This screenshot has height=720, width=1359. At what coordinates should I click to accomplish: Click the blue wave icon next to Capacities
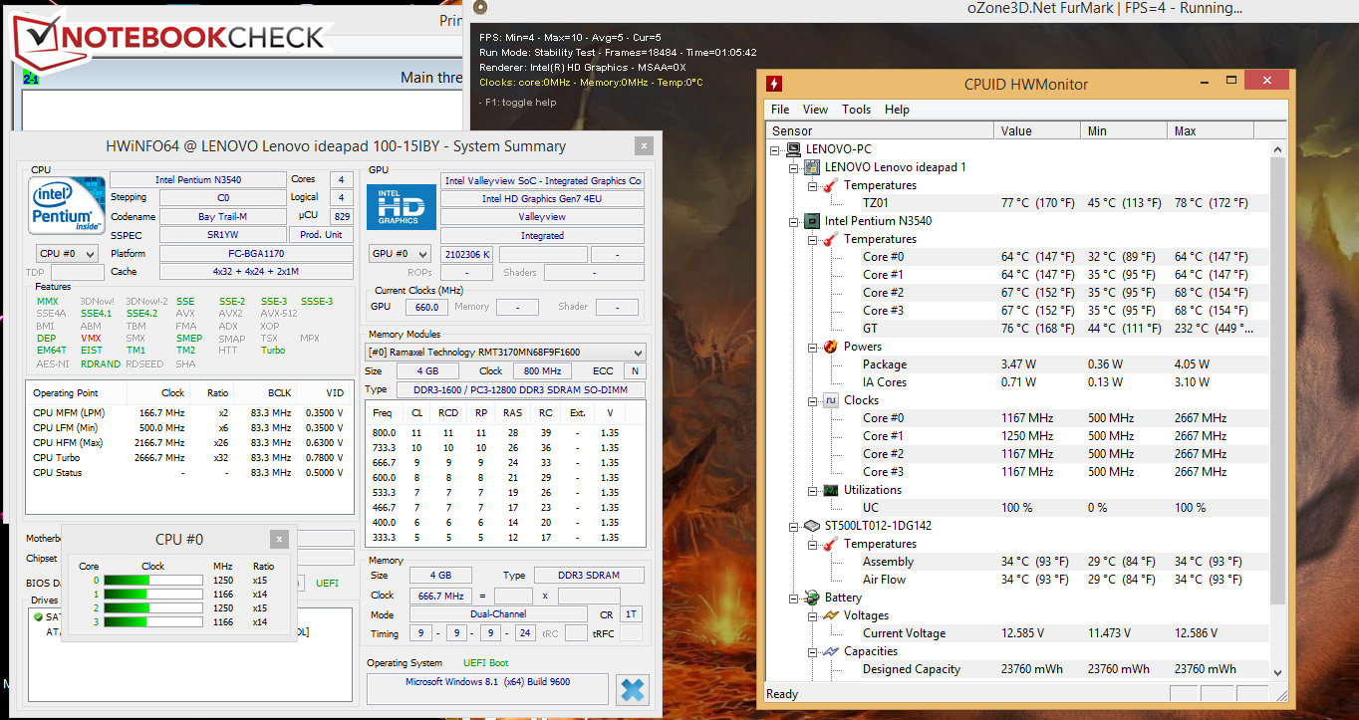(x=831, y=651)
